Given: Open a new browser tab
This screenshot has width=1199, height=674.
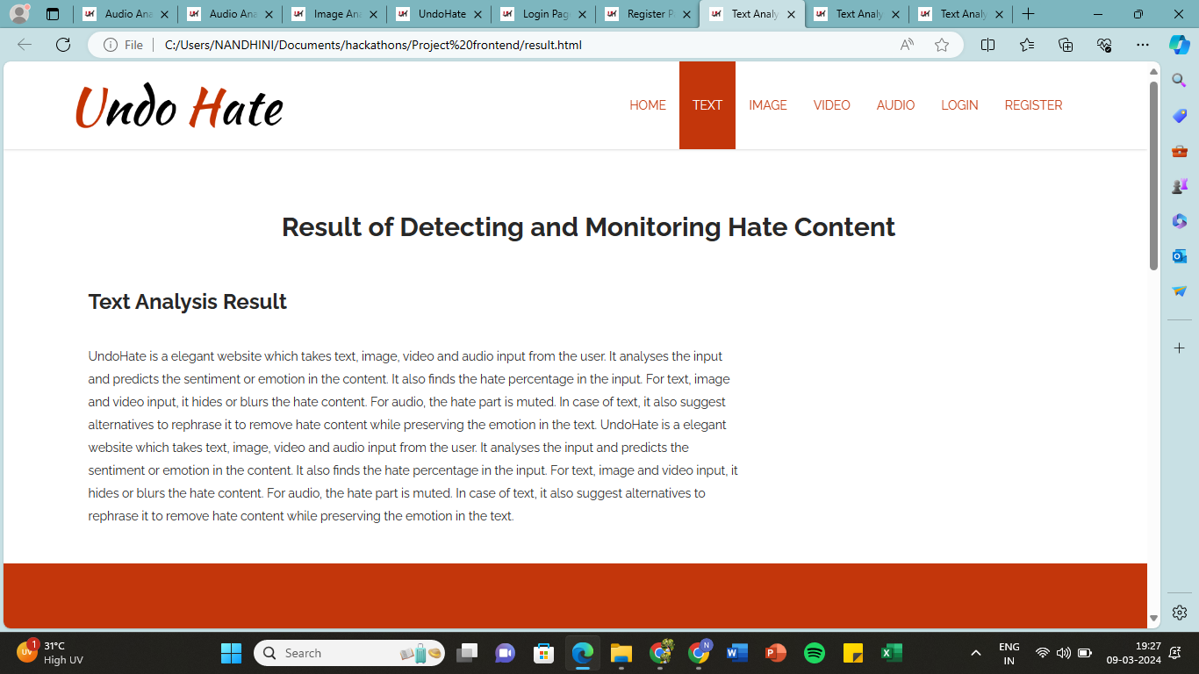Looking at the screenshot, I should tap(1028, 14).
